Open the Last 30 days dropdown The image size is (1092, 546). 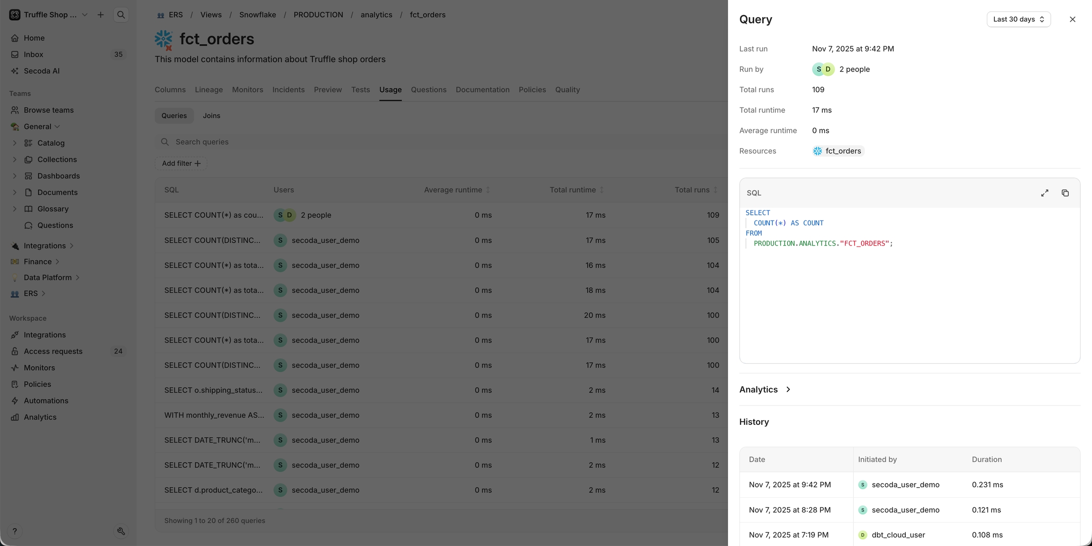pos(1018,19)
